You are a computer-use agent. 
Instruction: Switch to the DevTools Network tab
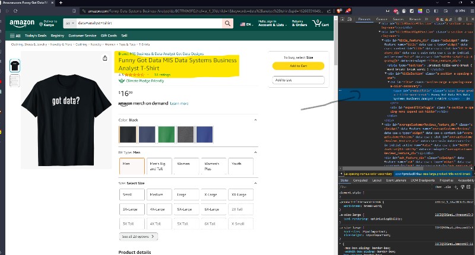415,19
